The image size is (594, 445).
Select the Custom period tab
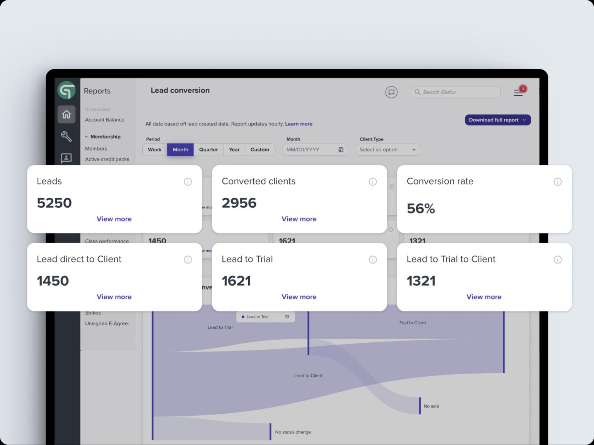point(259,149)
